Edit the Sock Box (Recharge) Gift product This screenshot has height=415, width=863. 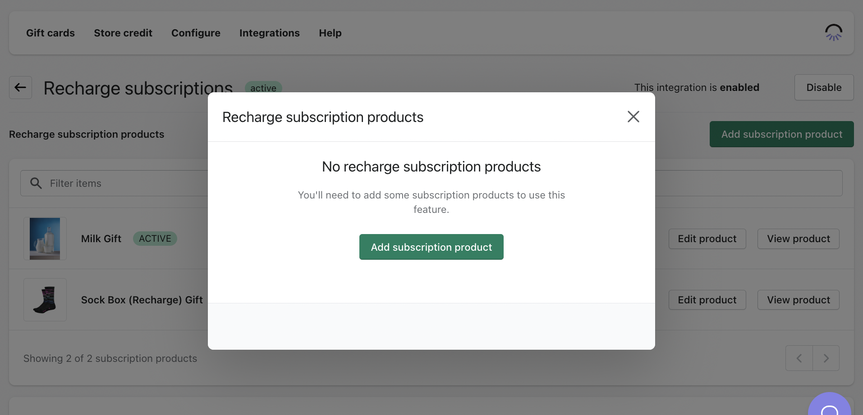coord(707,300)
